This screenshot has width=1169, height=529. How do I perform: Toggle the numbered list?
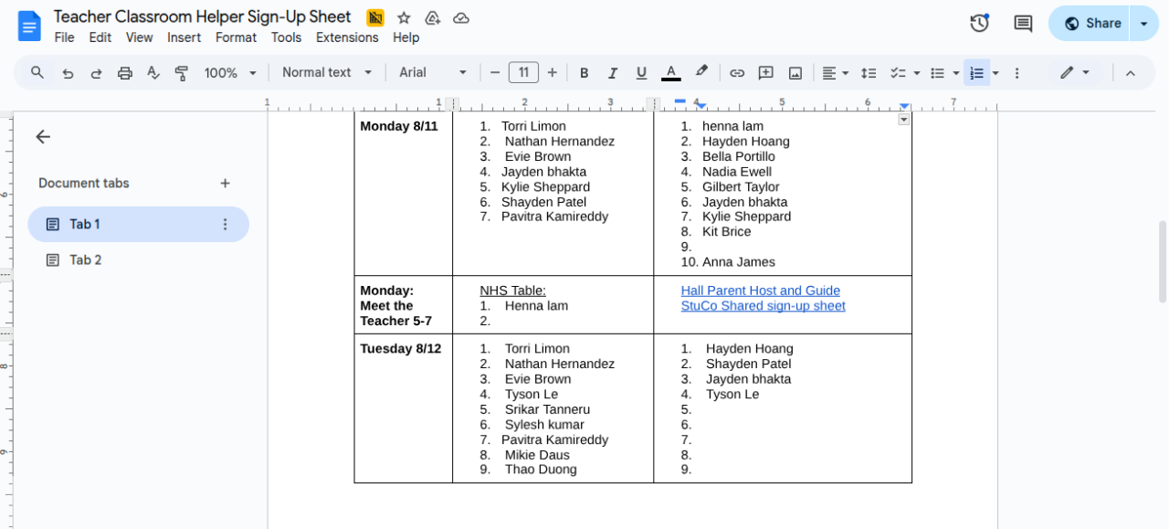pos(976,73)
